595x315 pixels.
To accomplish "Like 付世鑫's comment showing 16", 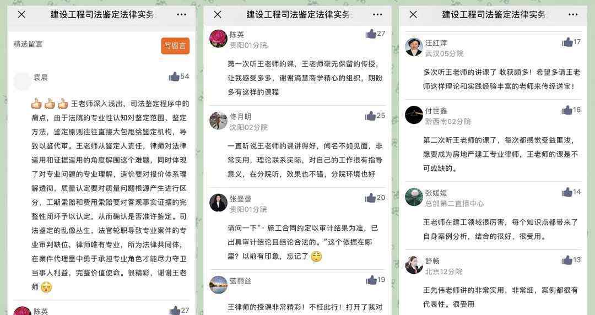I will [567, 110].
